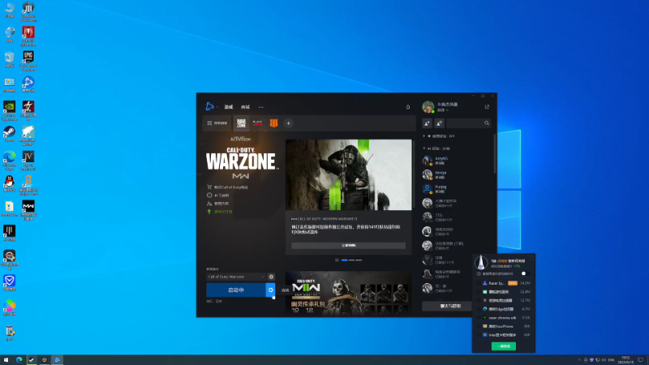
Task: Toggle the smart switch in the booster popup
Action: [524, 273]
